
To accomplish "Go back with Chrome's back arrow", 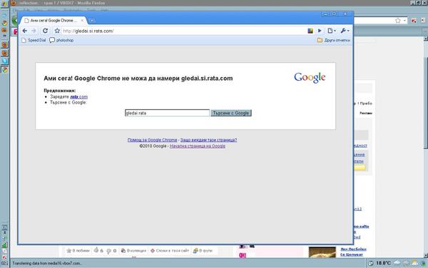I will [25, 31].
